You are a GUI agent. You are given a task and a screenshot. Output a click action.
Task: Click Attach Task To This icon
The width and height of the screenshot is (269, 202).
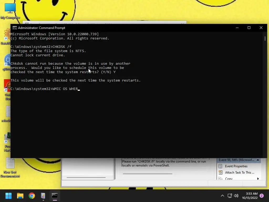pyautogui.click(x=220, y=173)
